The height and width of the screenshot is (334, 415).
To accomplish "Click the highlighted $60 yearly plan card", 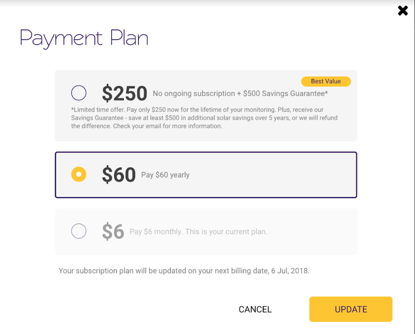I will (206, 174).
